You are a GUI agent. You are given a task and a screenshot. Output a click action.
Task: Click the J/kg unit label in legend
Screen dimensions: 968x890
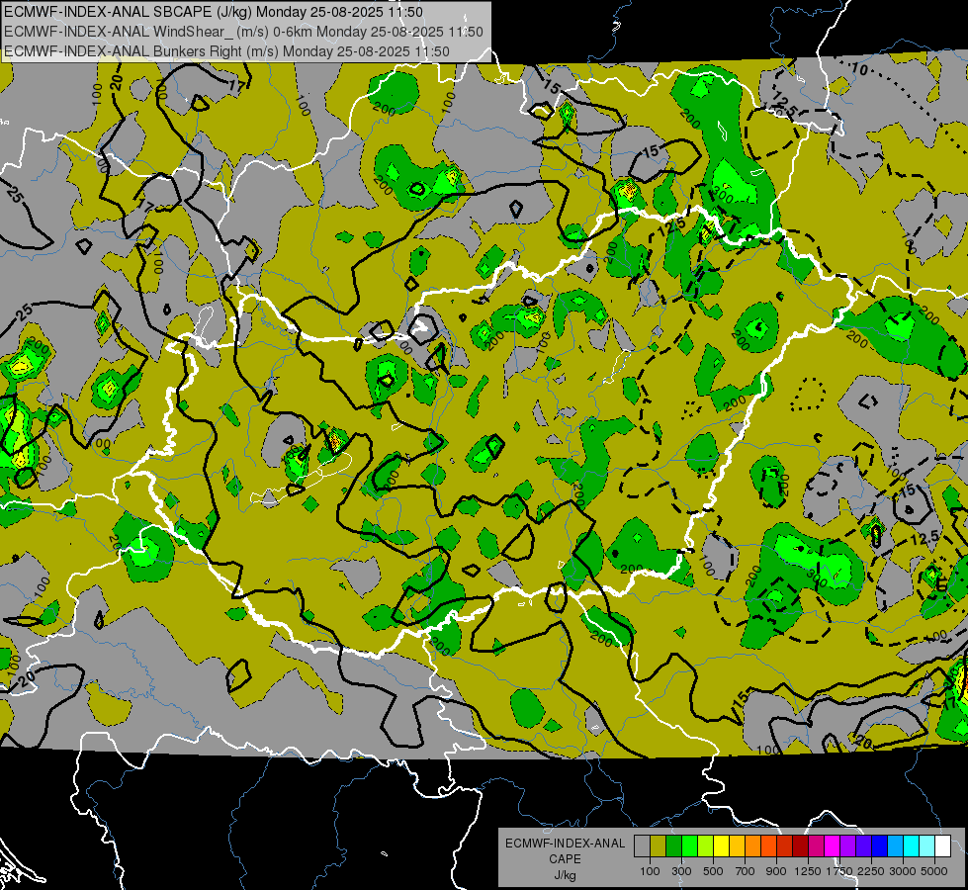pyautogui.click(x=565, y=875)
